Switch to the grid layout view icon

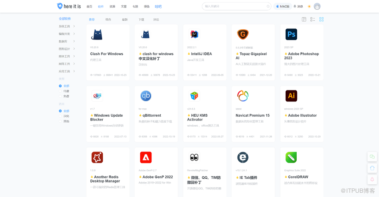[x=321, y=19]
